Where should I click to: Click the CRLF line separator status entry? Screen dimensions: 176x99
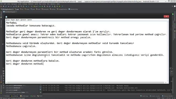pyautogui.click(x=164, y=98)
